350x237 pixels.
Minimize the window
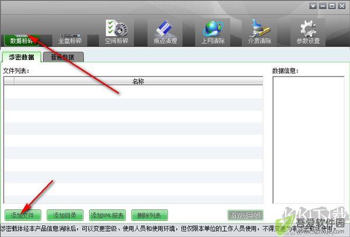[323, 6]
